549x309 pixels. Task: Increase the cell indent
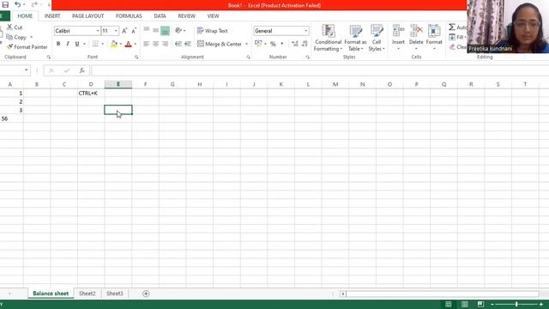coord(188,44)
